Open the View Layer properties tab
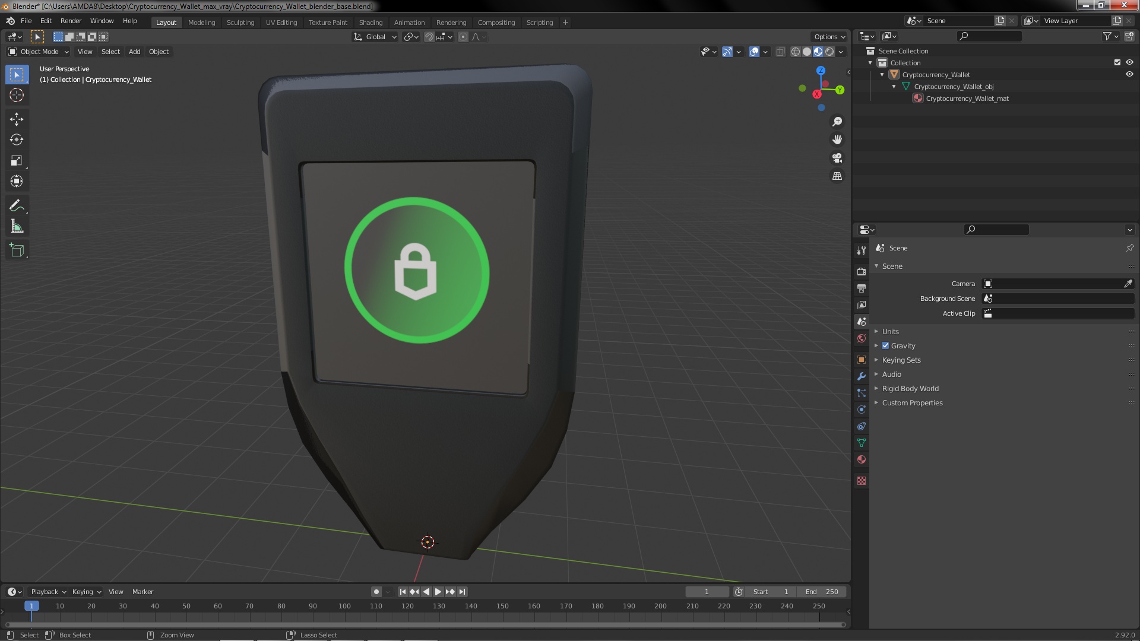This screenshot has height=641, width=1140. (x=862, y=304)
